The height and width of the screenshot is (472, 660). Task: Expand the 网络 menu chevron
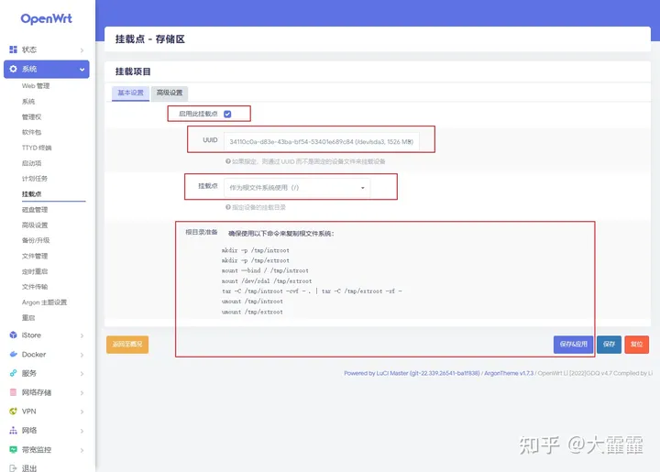click(x=82, y=431)
